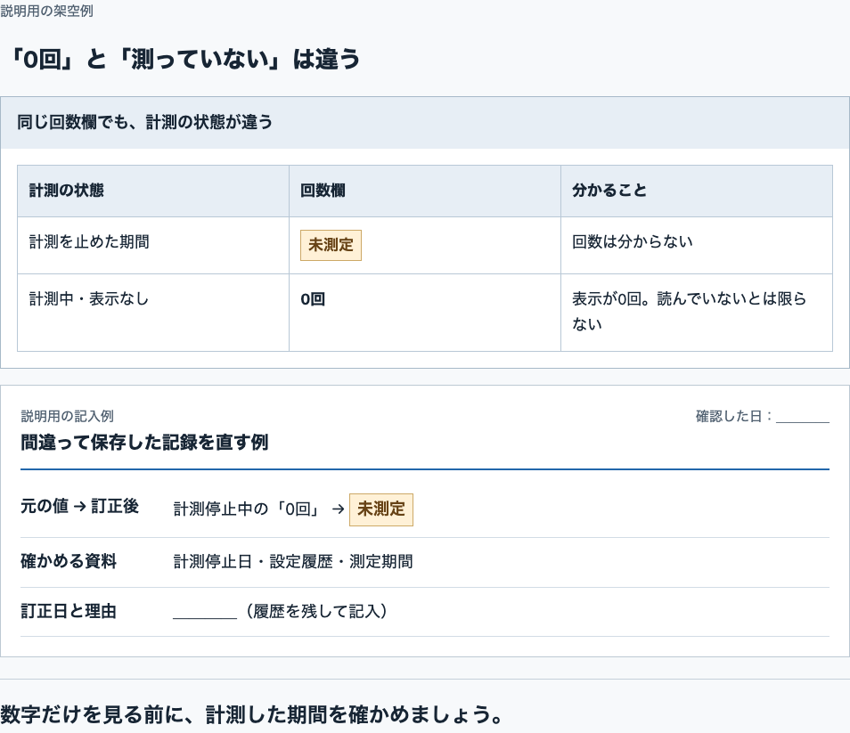The height and width of the screenshot is (733, 850).
Task: Click the caption '説明用の架空例'
Action: [46, 11]
